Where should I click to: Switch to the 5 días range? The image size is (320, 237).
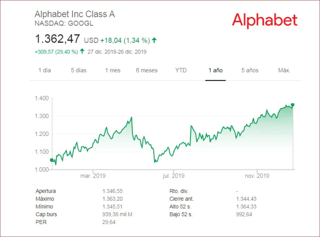pyautogui.click(x=79, y=70)
